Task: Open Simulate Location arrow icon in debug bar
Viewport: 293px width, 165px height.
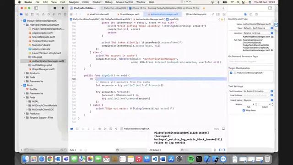Action: coord(116,129)
